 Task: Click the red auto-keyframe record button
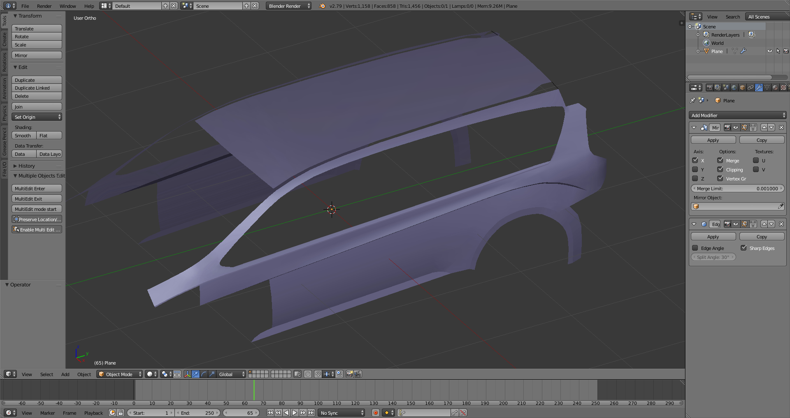click(x=375, y=413)
